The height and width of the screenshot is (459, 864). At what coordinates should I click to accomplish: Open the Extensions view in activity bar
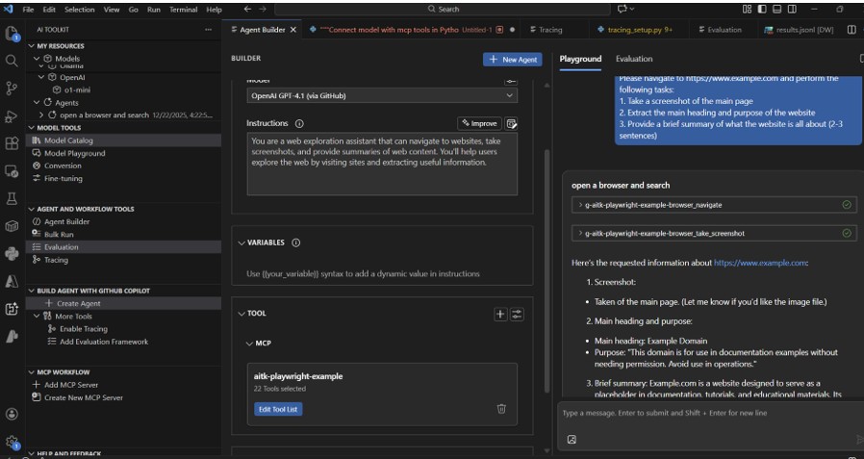pos(12,143)
